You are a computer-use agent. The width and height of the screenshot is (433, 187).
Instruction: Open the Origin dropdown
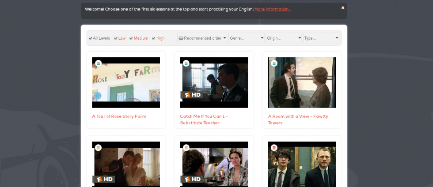pos(284,38)
